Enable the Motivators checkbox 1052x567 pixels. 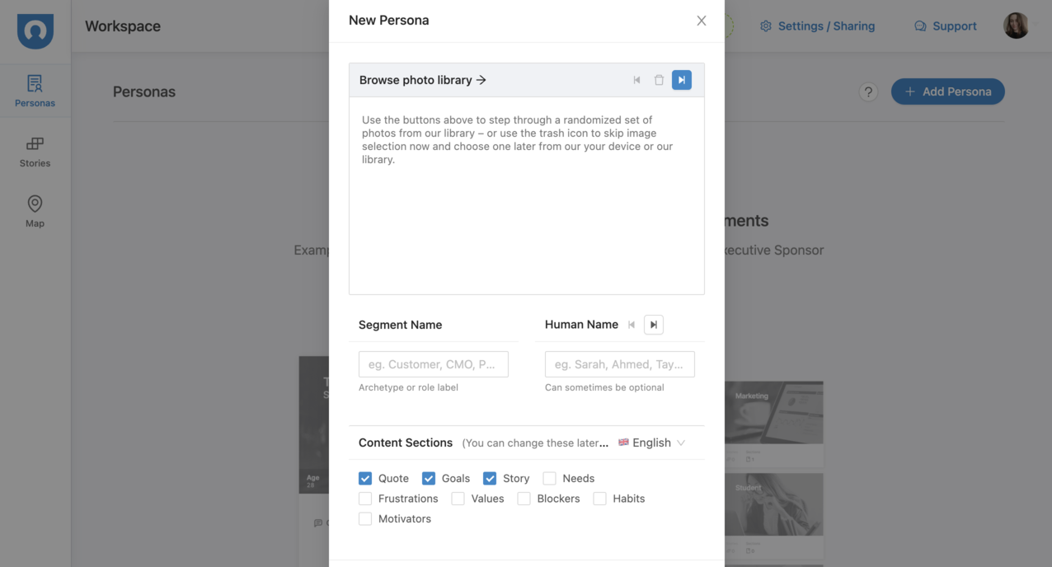tap(365, 519)
